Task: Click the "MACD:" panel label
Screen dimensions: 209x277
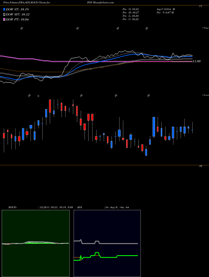Action: click(x=13, y=207)
